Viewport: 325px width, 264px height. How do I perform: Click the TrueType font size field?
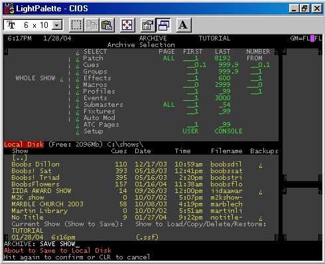point(32,25)
